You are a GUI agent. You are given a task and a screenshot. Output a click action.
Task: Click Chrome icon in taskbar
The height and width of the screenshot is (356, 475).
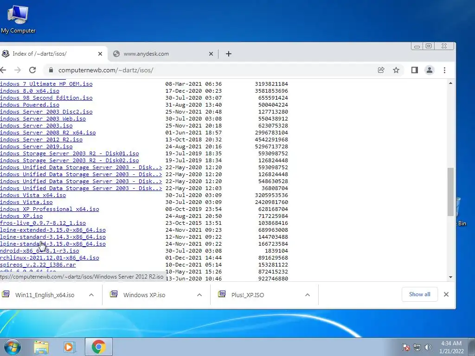tap(98, 347)
